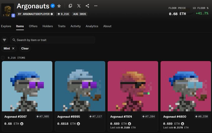Screen dimensions: 212x133
Task: Click the 0.68 ETH floor price value
Action: (x=177, y=14)
